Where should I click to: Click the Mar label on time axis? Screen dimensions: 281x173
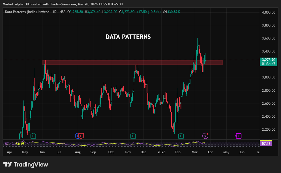(194, 152)
